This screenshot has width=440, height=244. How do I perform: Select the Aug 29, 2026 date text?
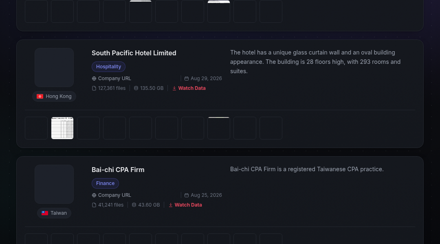(x=206, y=78)
